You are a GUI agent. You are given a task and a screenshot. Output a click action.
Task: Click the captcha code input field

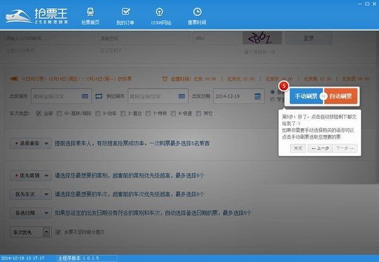coord(215,38)
